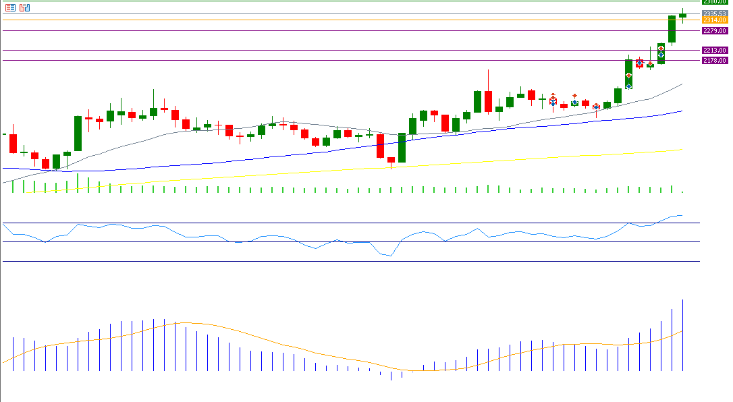The image size is (733, 402).
Task: Open the Depth of Market list icon
Action: tap(10, 8)
